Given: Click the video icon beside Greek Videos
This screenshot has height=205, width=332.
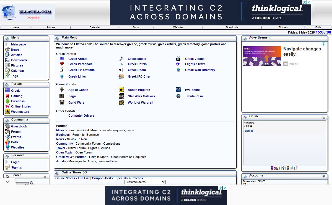Looking at the screenshot, I should click(x=178, y=59).
